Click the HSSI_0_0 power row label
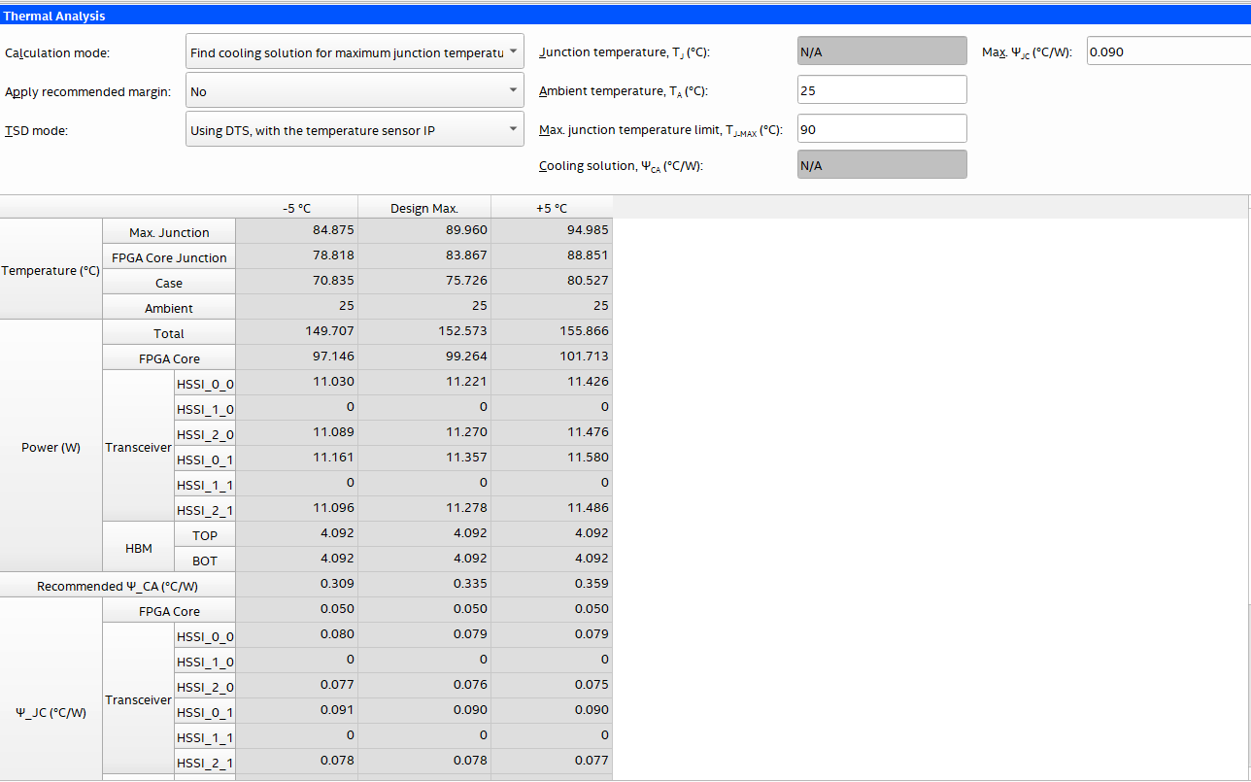The height and width of the screenshot is (782, 1251). click(x=205, y=385)
